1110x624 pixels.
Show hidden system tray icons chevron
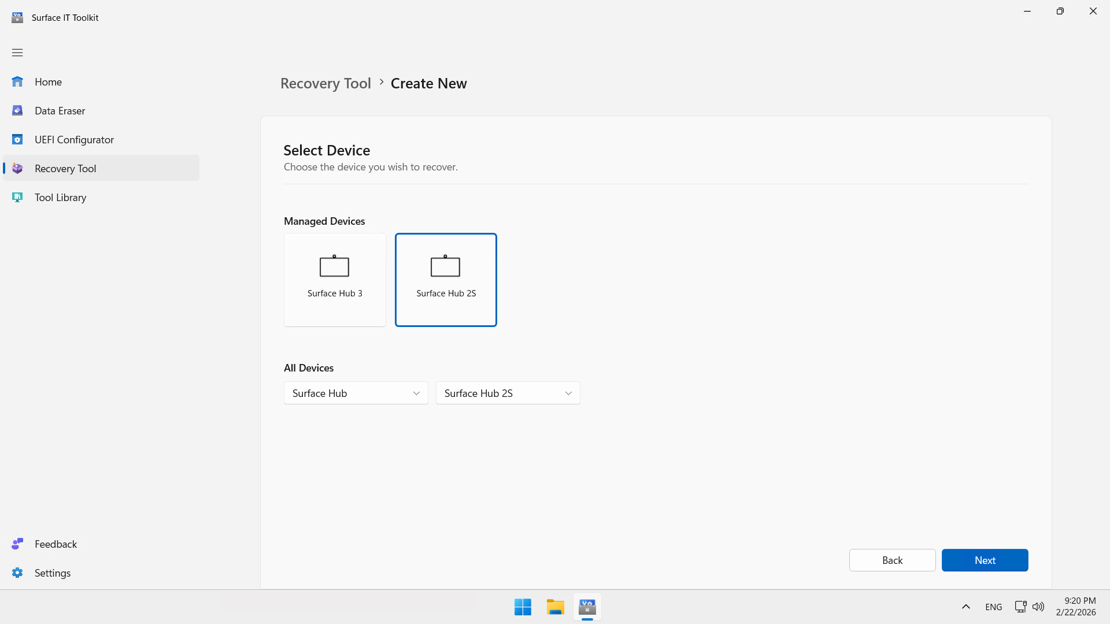(x=966, y=607)
